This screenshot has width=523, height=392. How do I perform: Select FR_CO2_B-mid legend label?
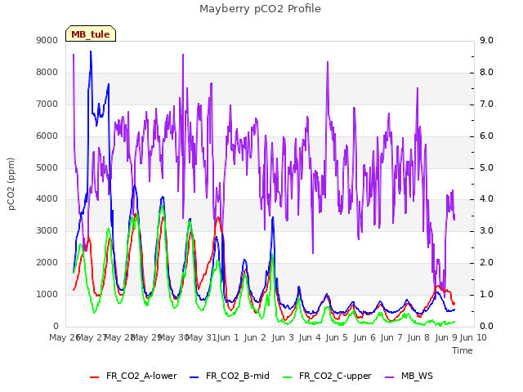238,376
